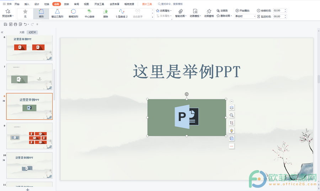Open the undo history dropdown arrow

coord(28,24)
